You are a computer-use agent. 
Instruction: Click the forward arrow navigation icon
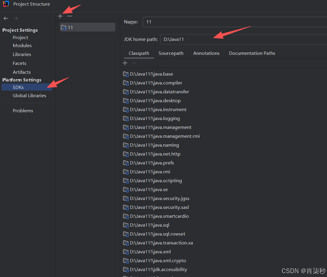tap(15, 18)
